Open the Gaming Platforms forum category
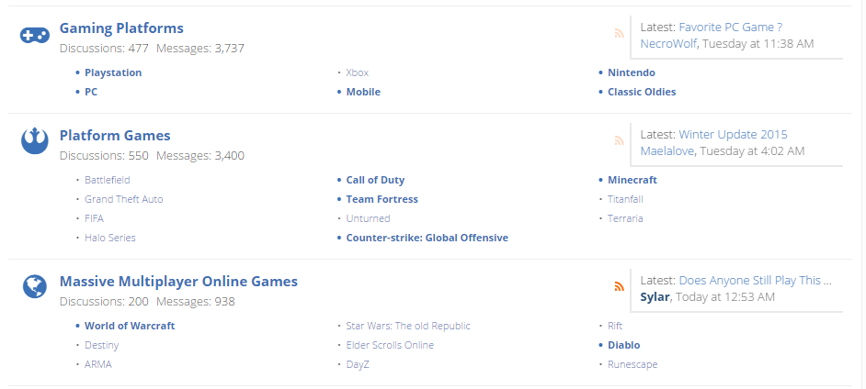Viewport: 866px width, 389px height. coord(121,28)
